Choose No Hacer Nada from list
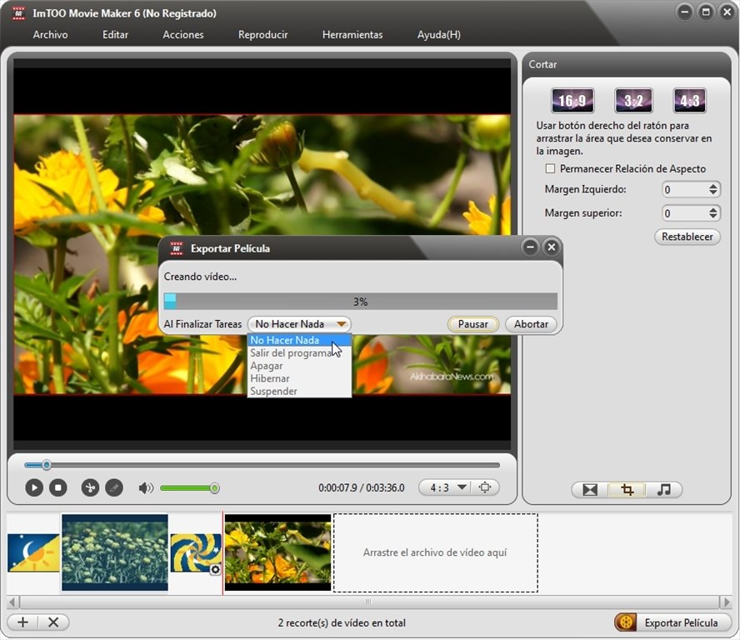Image resolution: width=740 pixels, height=640 pixels. pos(299,340)
